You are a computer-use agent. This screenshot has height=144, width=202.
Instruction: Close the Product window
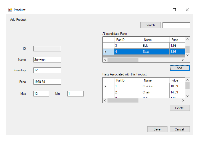click(187, 10)
